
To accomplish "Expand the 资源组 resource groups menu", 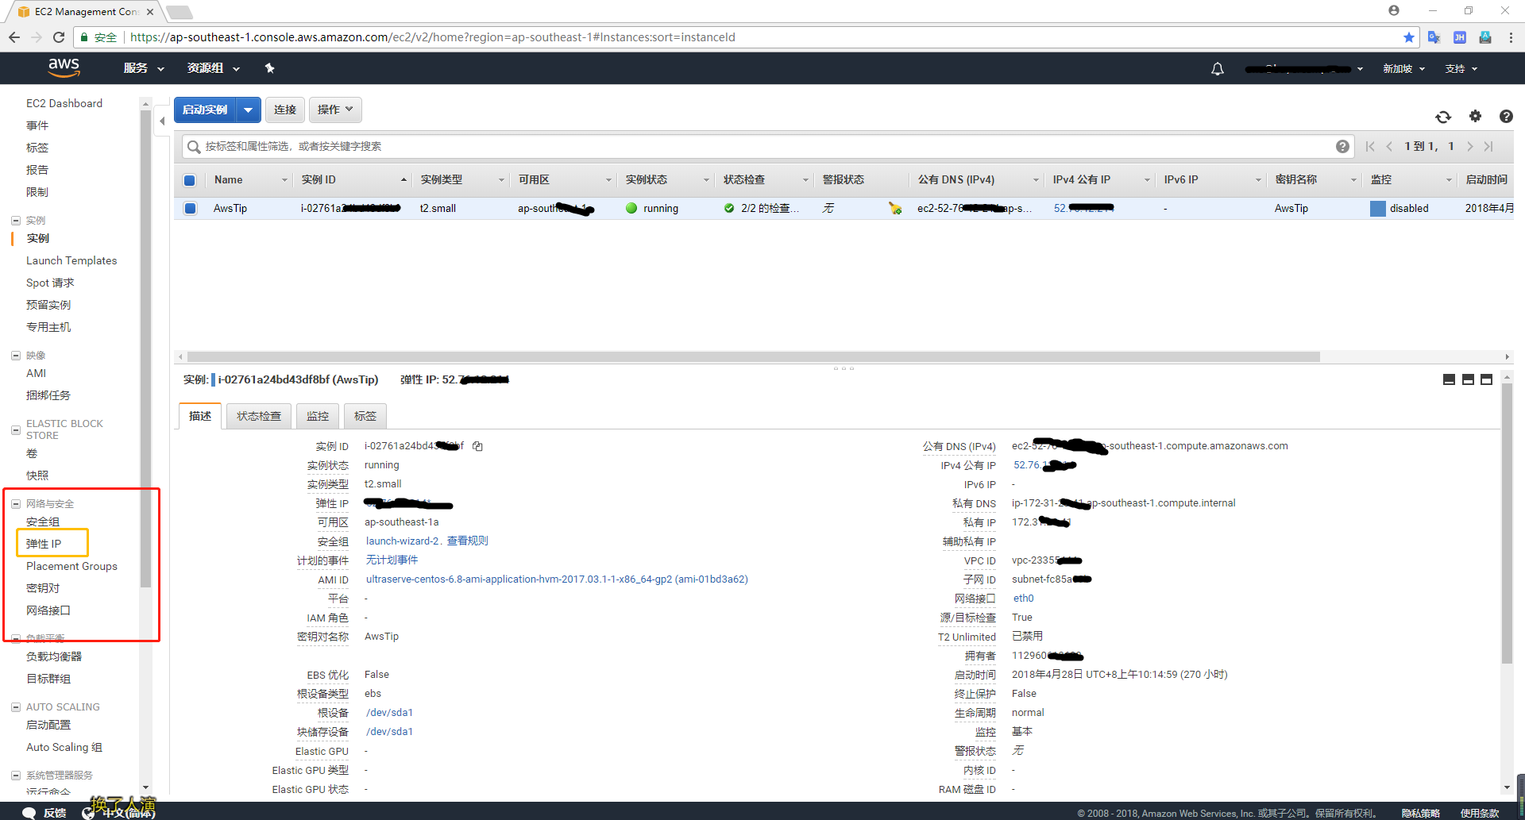I will tap(214, 68).
